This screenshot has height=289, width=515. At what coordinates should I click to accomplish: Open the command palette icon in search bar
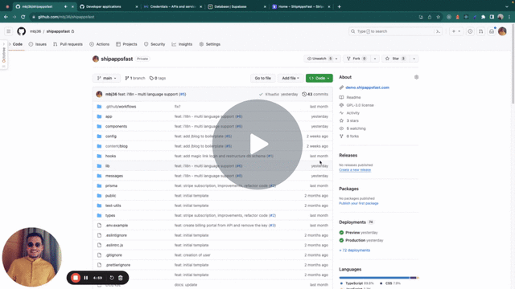click(x=438, y=31)
